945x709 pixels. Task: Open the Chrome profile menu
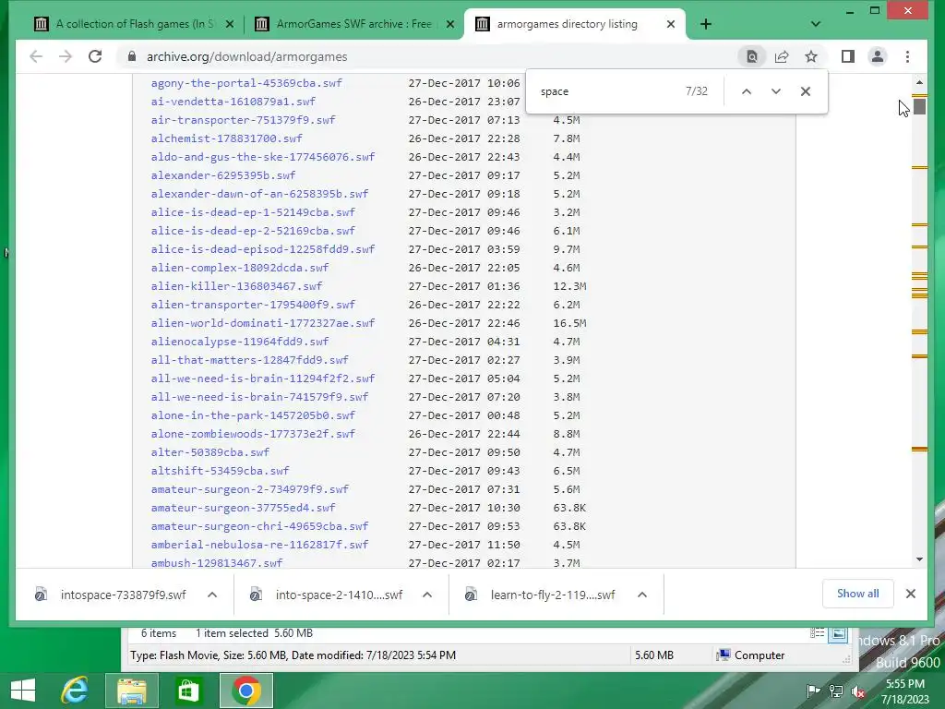point(878,56)
